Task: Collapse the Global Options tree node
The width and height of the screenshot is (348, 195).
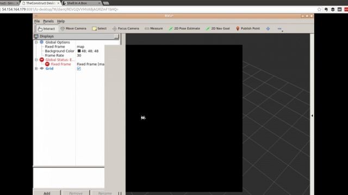Action: tap(36, 42)
